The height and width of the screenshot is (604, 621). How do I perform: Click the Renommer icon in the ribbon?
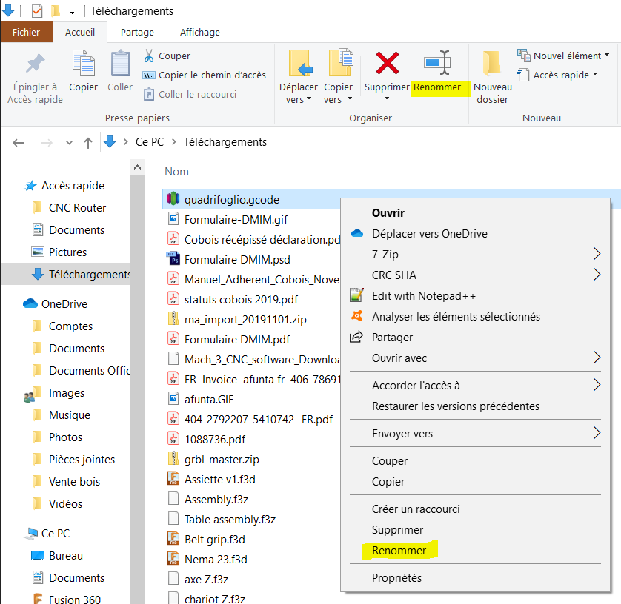tap(437, 63)
